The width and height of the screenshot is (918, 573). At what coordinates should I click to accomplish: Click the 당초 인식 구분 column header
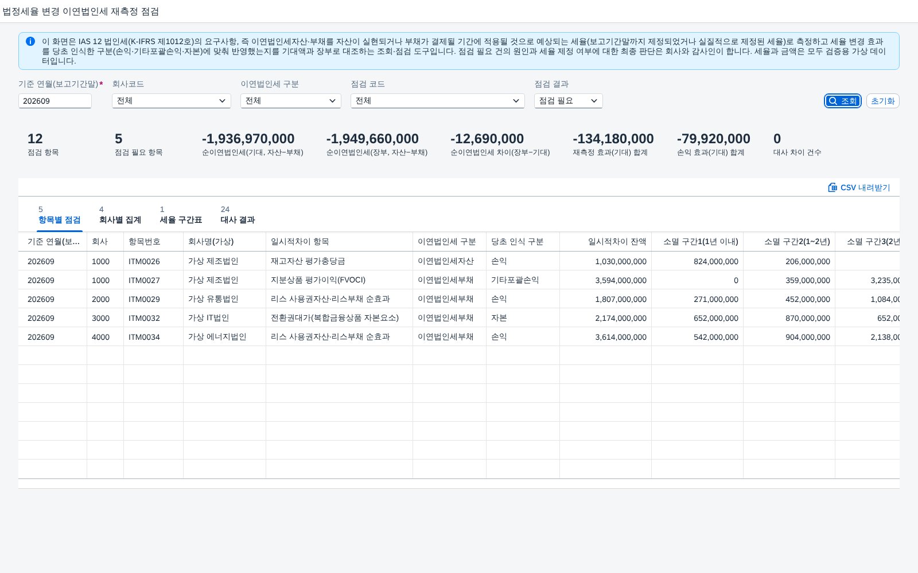point(523,242)
